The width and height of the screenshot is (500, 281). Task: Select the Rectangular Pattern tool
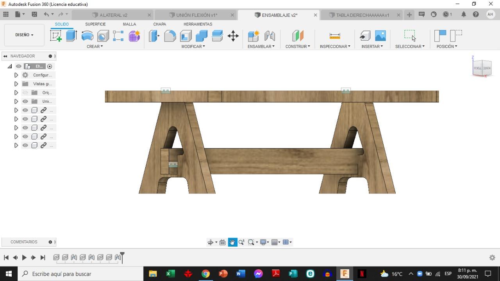(x=118, y=36)
